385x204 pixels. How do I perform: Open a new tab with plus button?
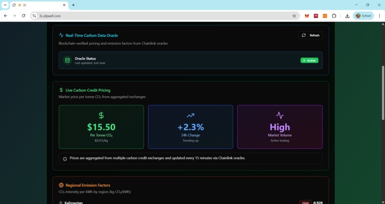tap(73, 5)
